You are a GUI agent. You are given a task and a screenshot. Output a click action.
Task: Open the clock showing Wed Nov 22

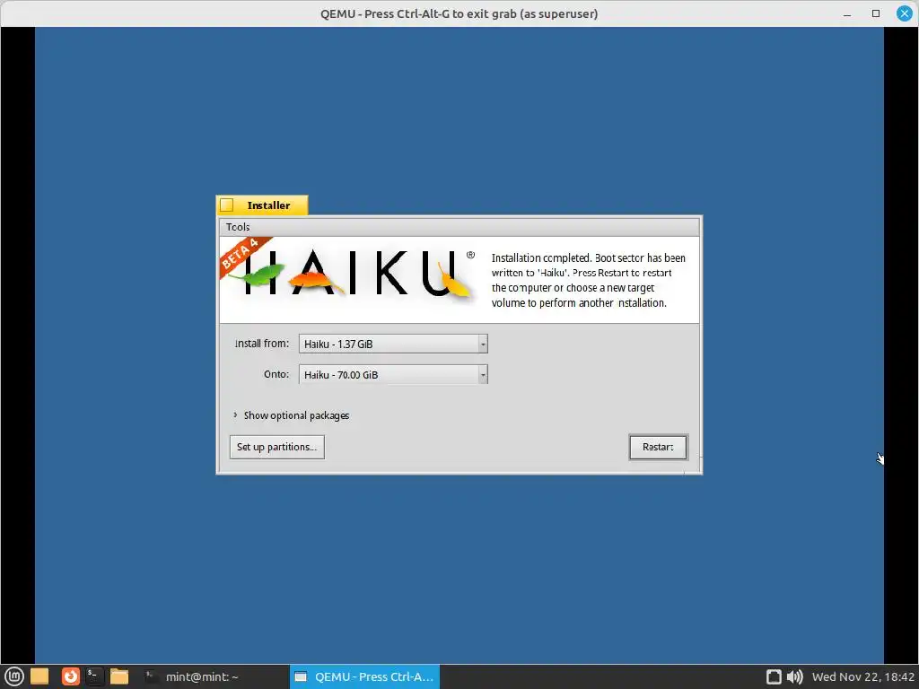point(863,676)
